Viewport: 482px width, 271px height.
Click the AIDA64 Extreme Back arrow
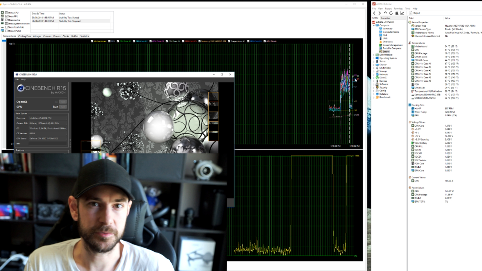(374, 13)
